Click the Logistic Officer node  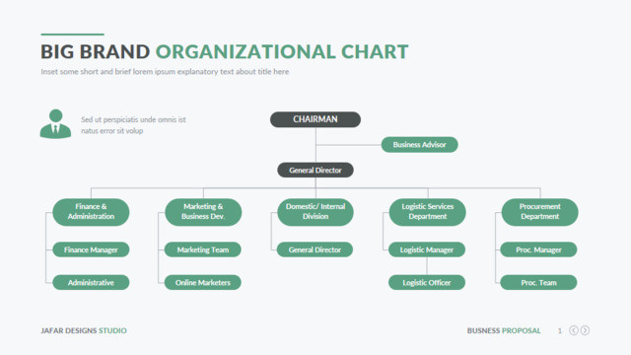pyautogui.click(x=427, y=283)
